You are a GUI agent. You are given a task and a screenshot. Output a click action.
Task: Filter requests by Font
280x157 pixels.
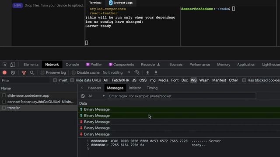tap(175, 80)
